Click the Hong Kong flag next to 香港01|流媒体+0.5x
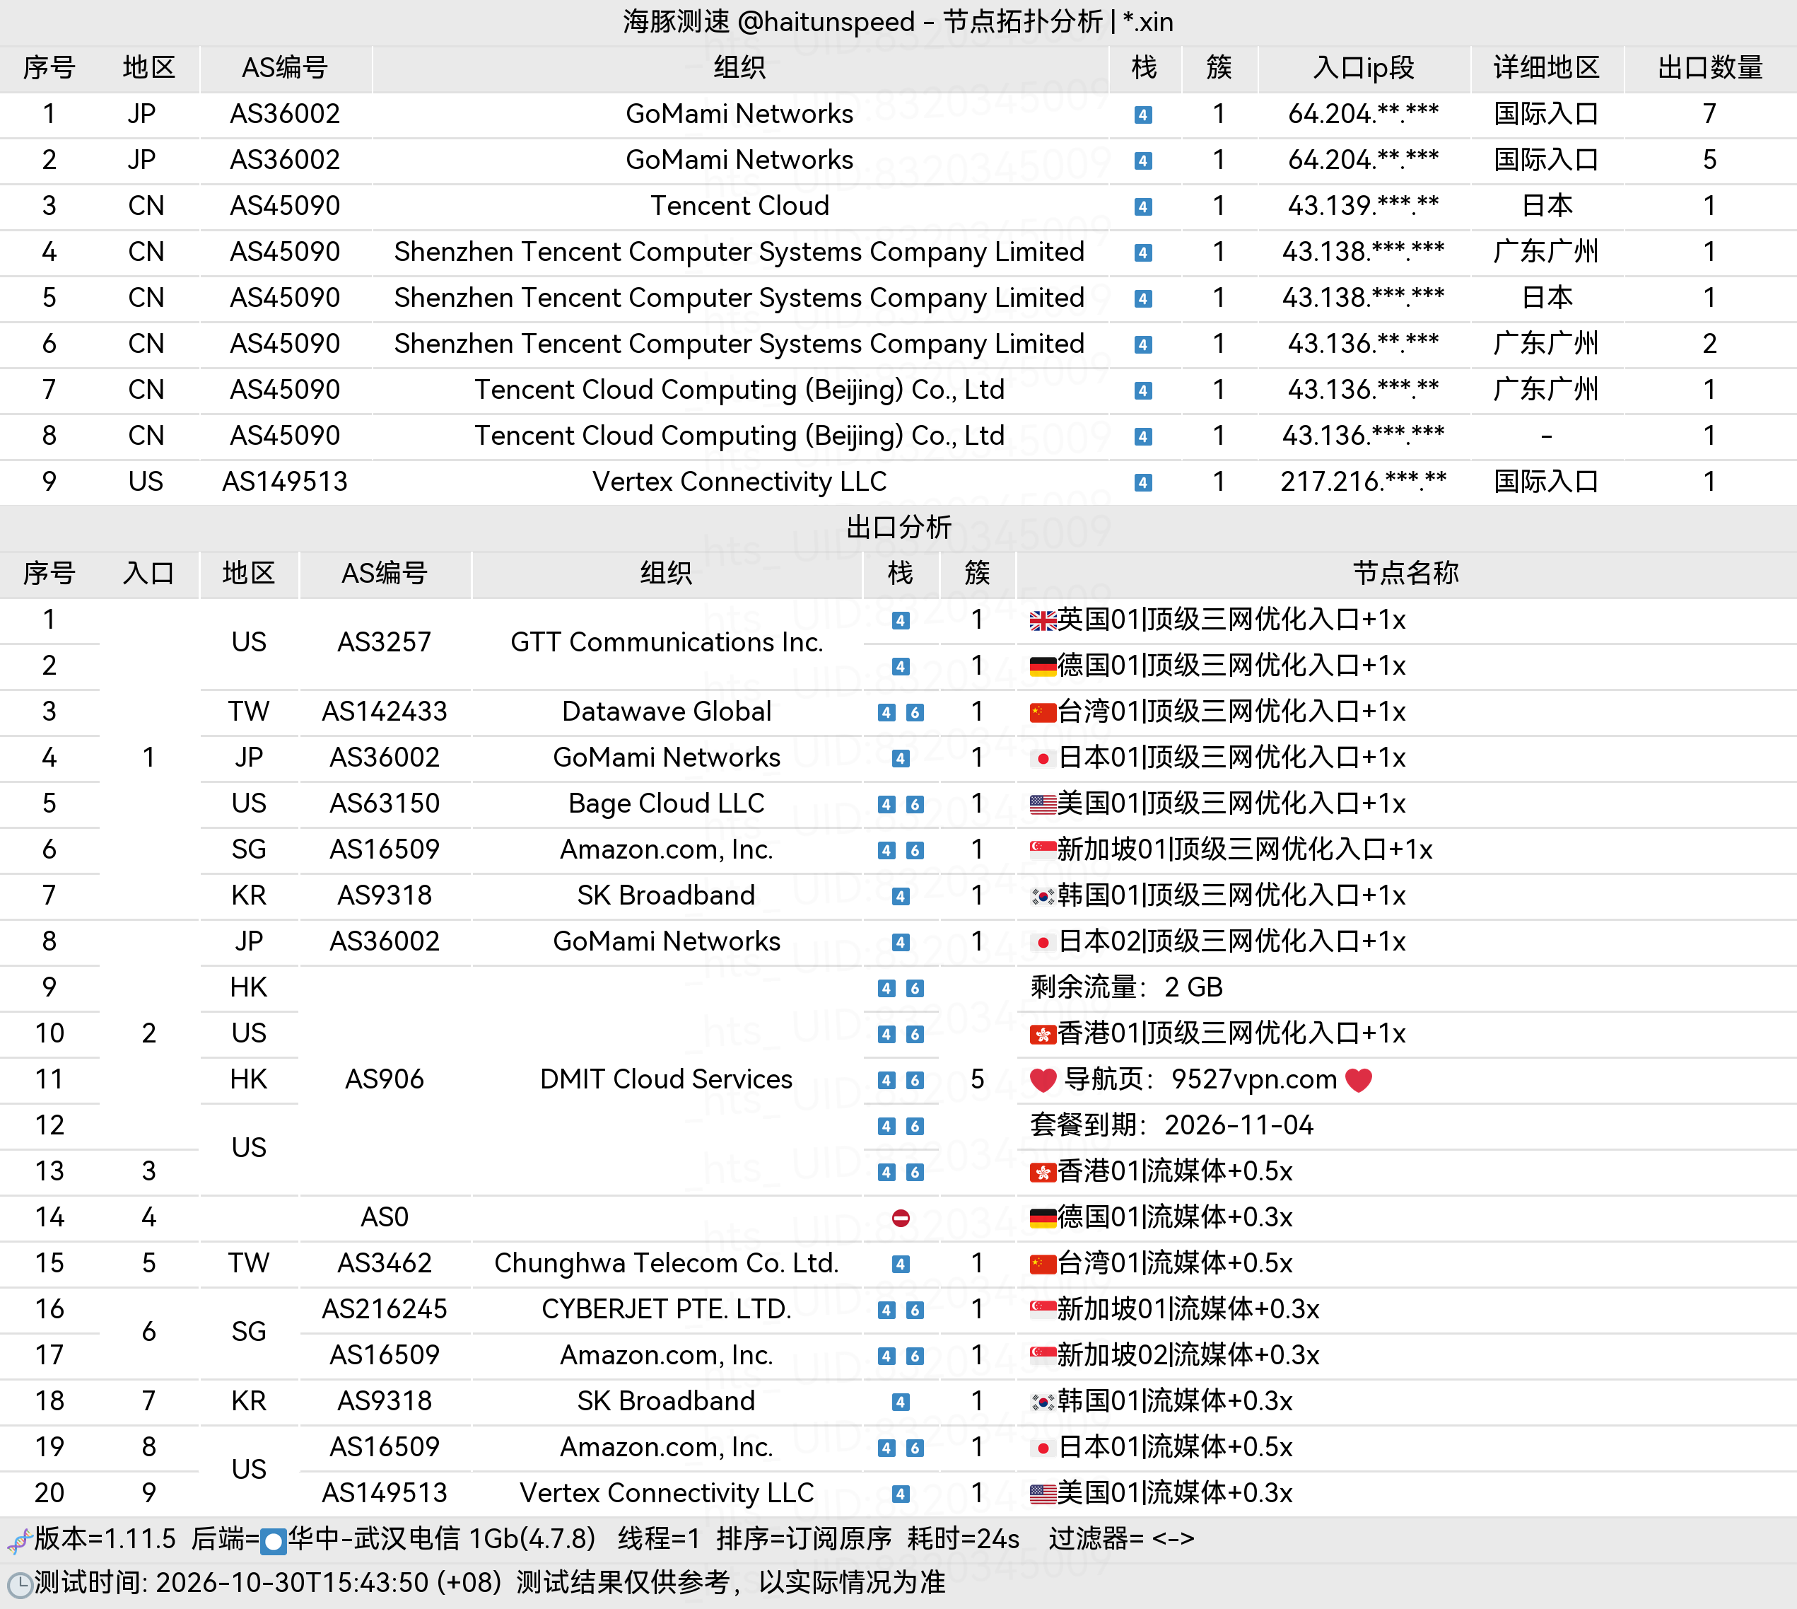The width and height of the screenshot is (1797, 1609). (1043, 1173)
